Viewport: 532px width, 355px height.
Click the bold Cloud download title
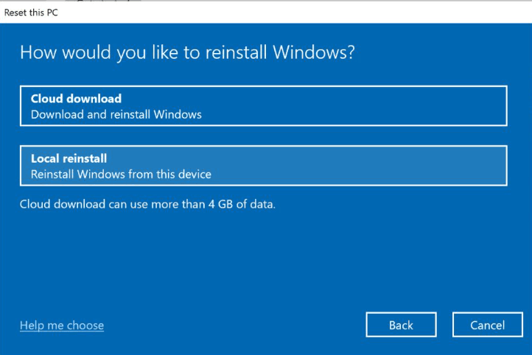coord(76,99)
